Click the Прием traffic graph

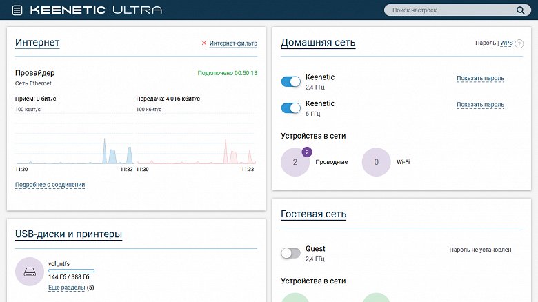click(74, 139)
